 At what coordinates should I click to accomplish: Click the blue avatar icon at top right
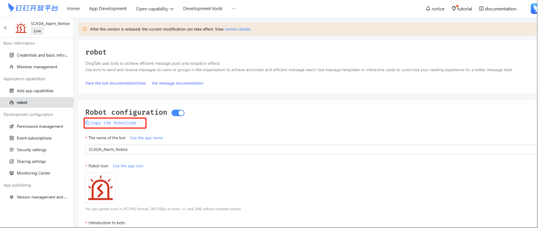click(x=534, y=9)
